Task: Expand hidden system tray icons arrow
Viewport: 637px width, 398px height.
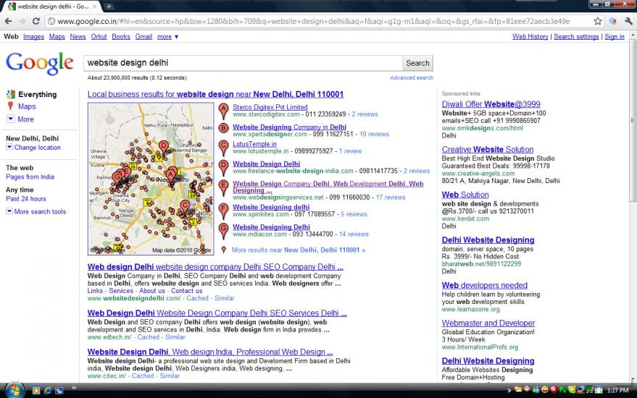Action: [x=509, y=391]
